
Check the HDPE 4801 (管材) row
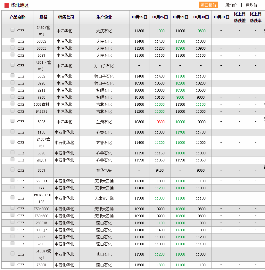(x=12, y=65)
